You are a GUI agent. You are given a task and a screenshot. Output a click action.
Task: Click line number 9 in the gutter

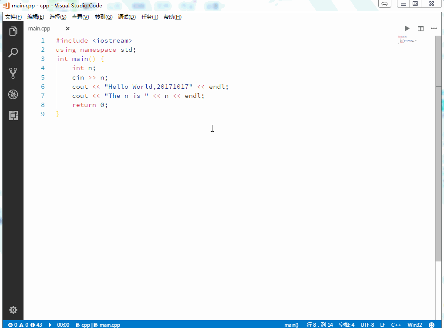[x=43, y=114]
